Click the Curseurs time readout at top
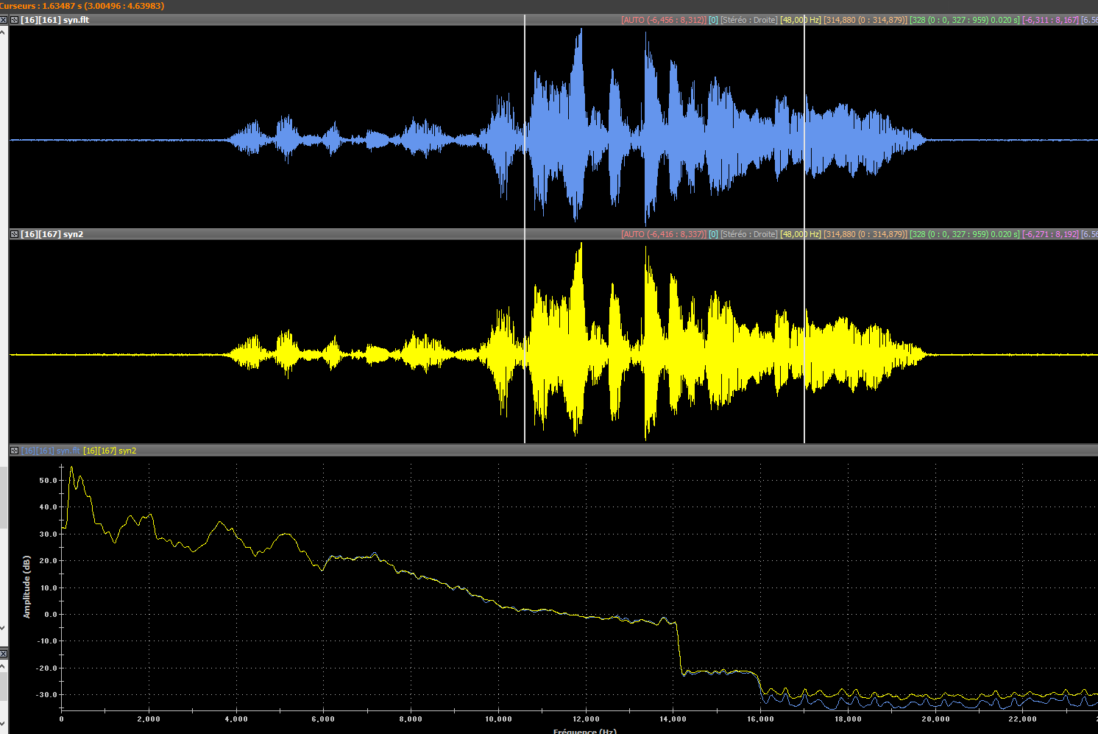The image size is (1098, 734). 82,6
